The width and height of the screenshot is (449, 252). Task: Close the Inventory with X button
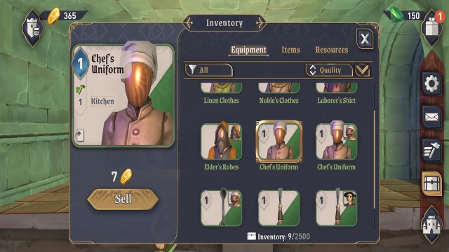(365, 38)
